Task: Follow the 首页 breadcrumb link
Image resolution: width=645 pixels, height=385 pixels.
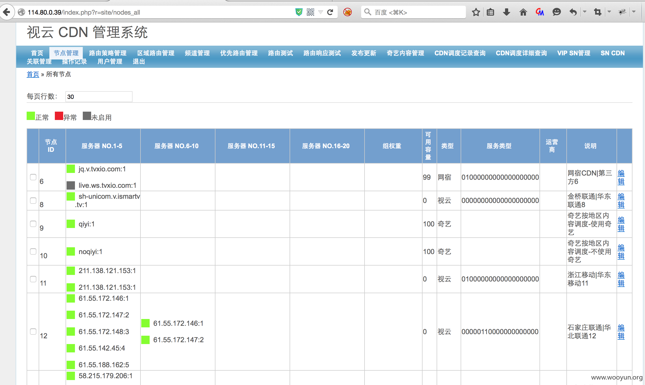Action: pyautogui.click(x=33, y=74)
